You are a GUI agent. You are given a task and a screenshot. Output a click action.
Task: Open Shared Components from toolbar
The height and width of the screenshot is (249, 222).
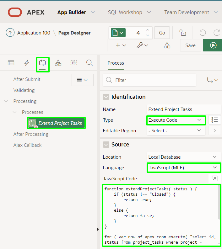[x=167, y=45]
